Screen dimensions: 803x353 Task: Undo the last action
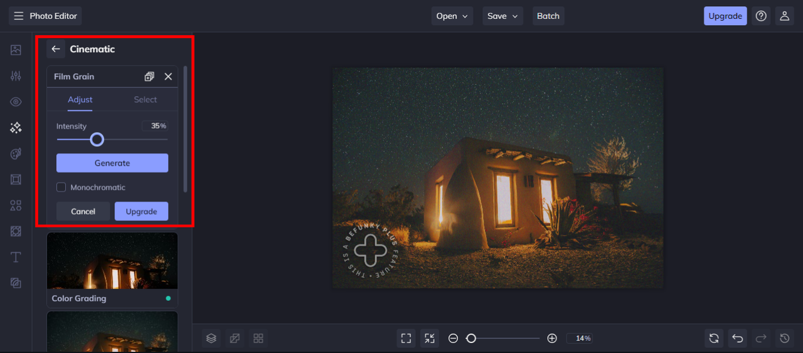(x=738, y=338)
